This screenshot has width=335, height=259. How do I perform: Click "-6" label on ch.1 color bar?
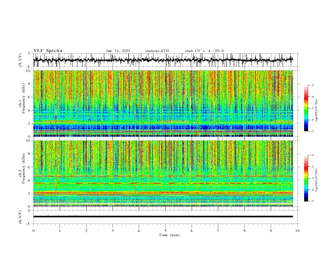312,120
